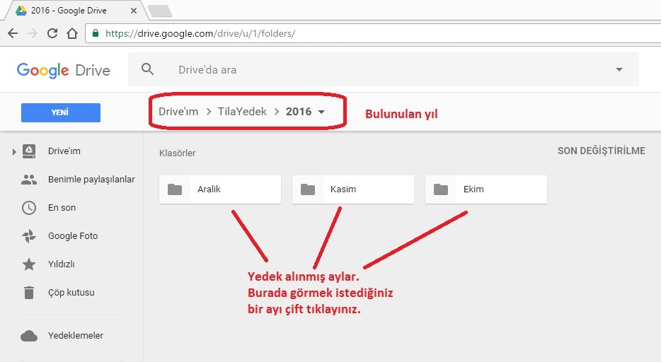Click the browser address bar URL

pos(200,33)
